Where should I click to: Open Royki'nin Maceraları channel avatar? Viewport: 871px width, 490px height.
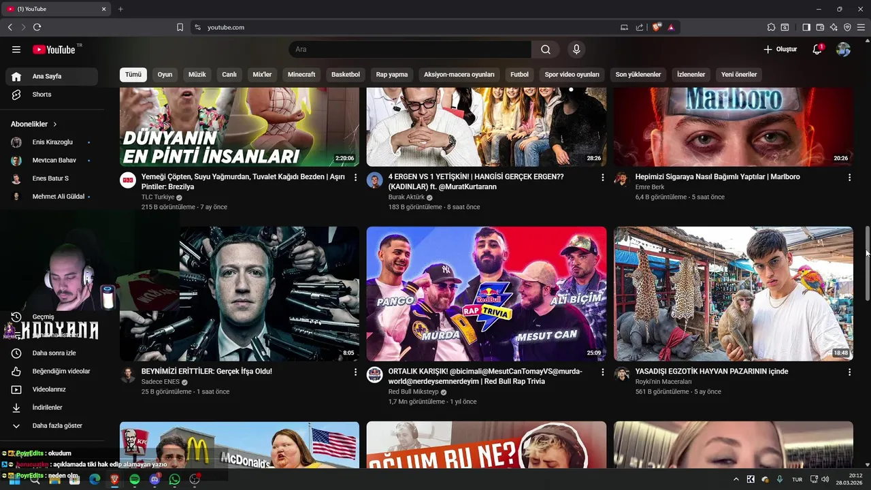[621, 374]
